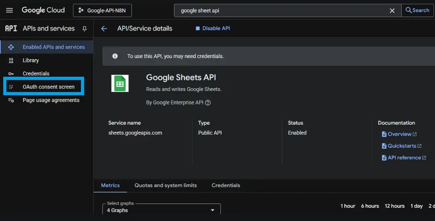This screenshot has height=221, width=435.
Task: Click 'Reads and writes Google Sheets.' description
Action: click(184, 89)
